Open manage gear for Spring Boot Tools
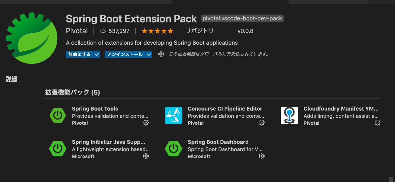Screen dimensions: 395x182 tap(146, 123)
